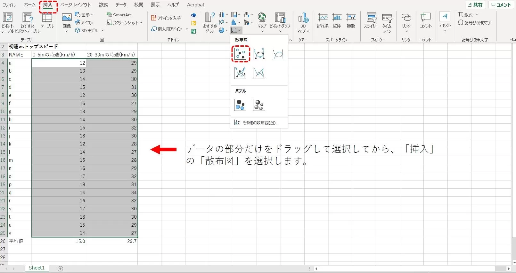Switch to the データ ribbon tab
This screenshot has width=516, height=273.
[121, 5]
